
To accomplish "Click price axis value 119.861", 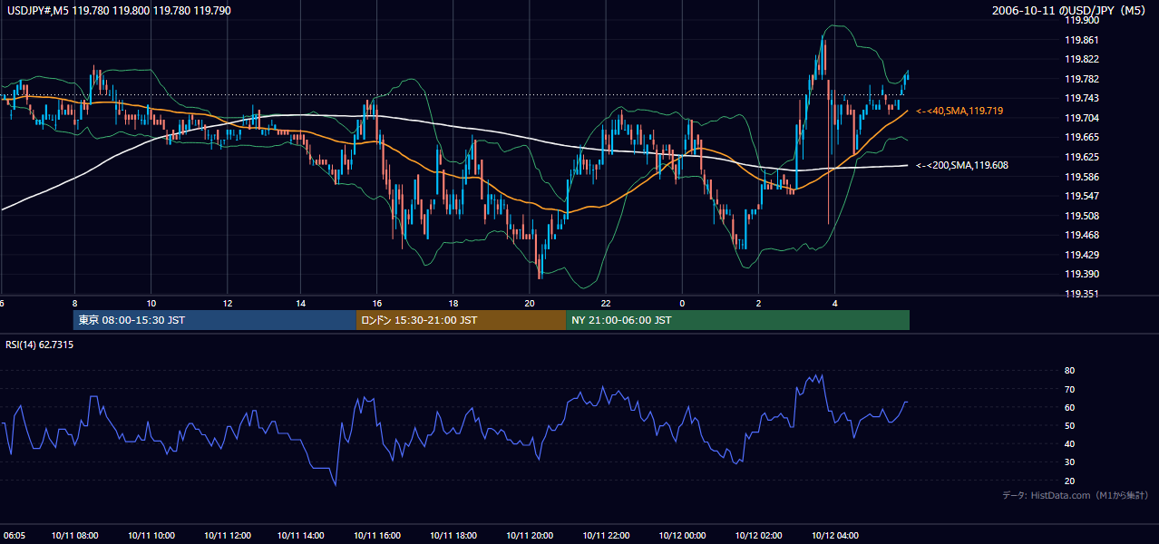I will tap(1080, 40).
